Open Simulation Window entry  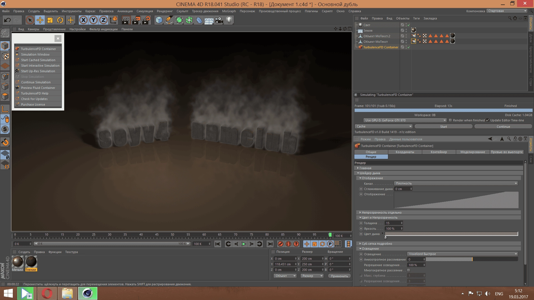(x=38, y=54)
